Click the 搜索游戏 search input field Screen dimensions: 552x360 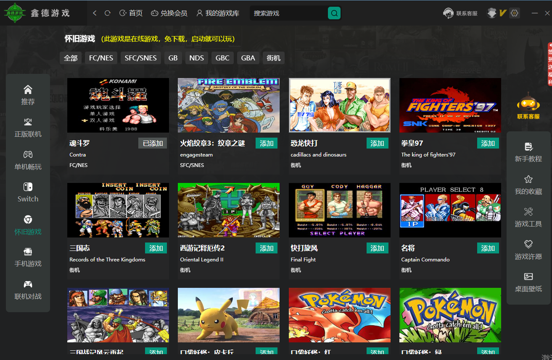(289, 13)
